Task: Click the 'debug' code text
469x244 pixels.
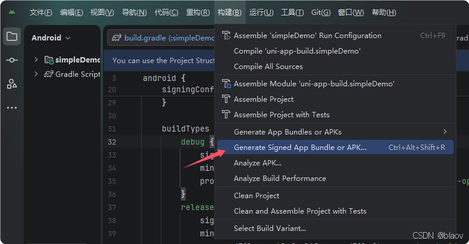Action: point(193,142)
